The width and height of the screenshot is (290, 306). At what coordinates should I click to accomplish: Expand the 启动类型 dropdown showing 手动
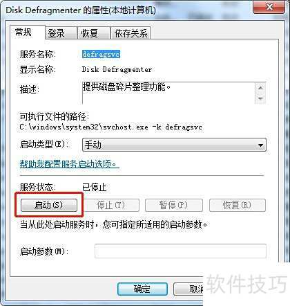[x=174, y=145]
